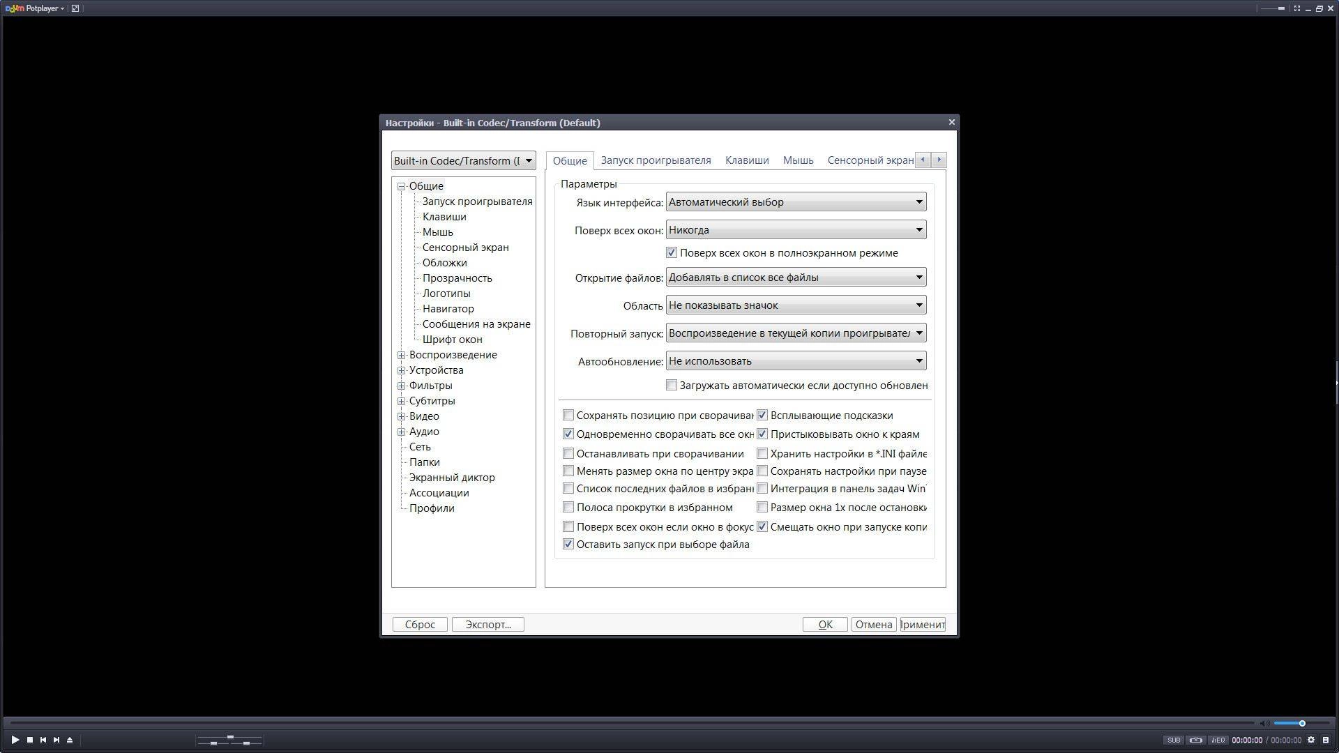This screenshot has width=1339, height=753.
Task: Expand the Фильтры tree node
Action: (402, 386)
